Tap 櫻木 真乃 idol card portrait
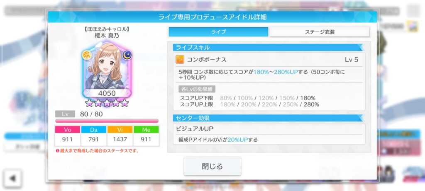 (107, 70)
